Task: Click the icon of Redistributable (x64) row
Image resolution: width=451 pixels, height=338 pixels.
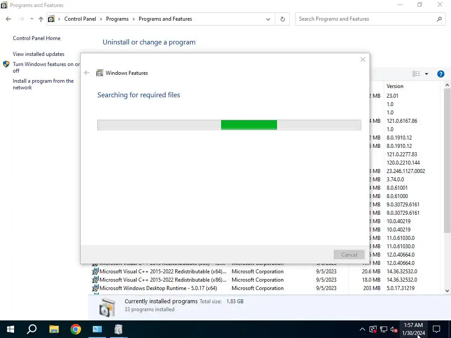Action: pyautogui.click(x=95, y=271)
